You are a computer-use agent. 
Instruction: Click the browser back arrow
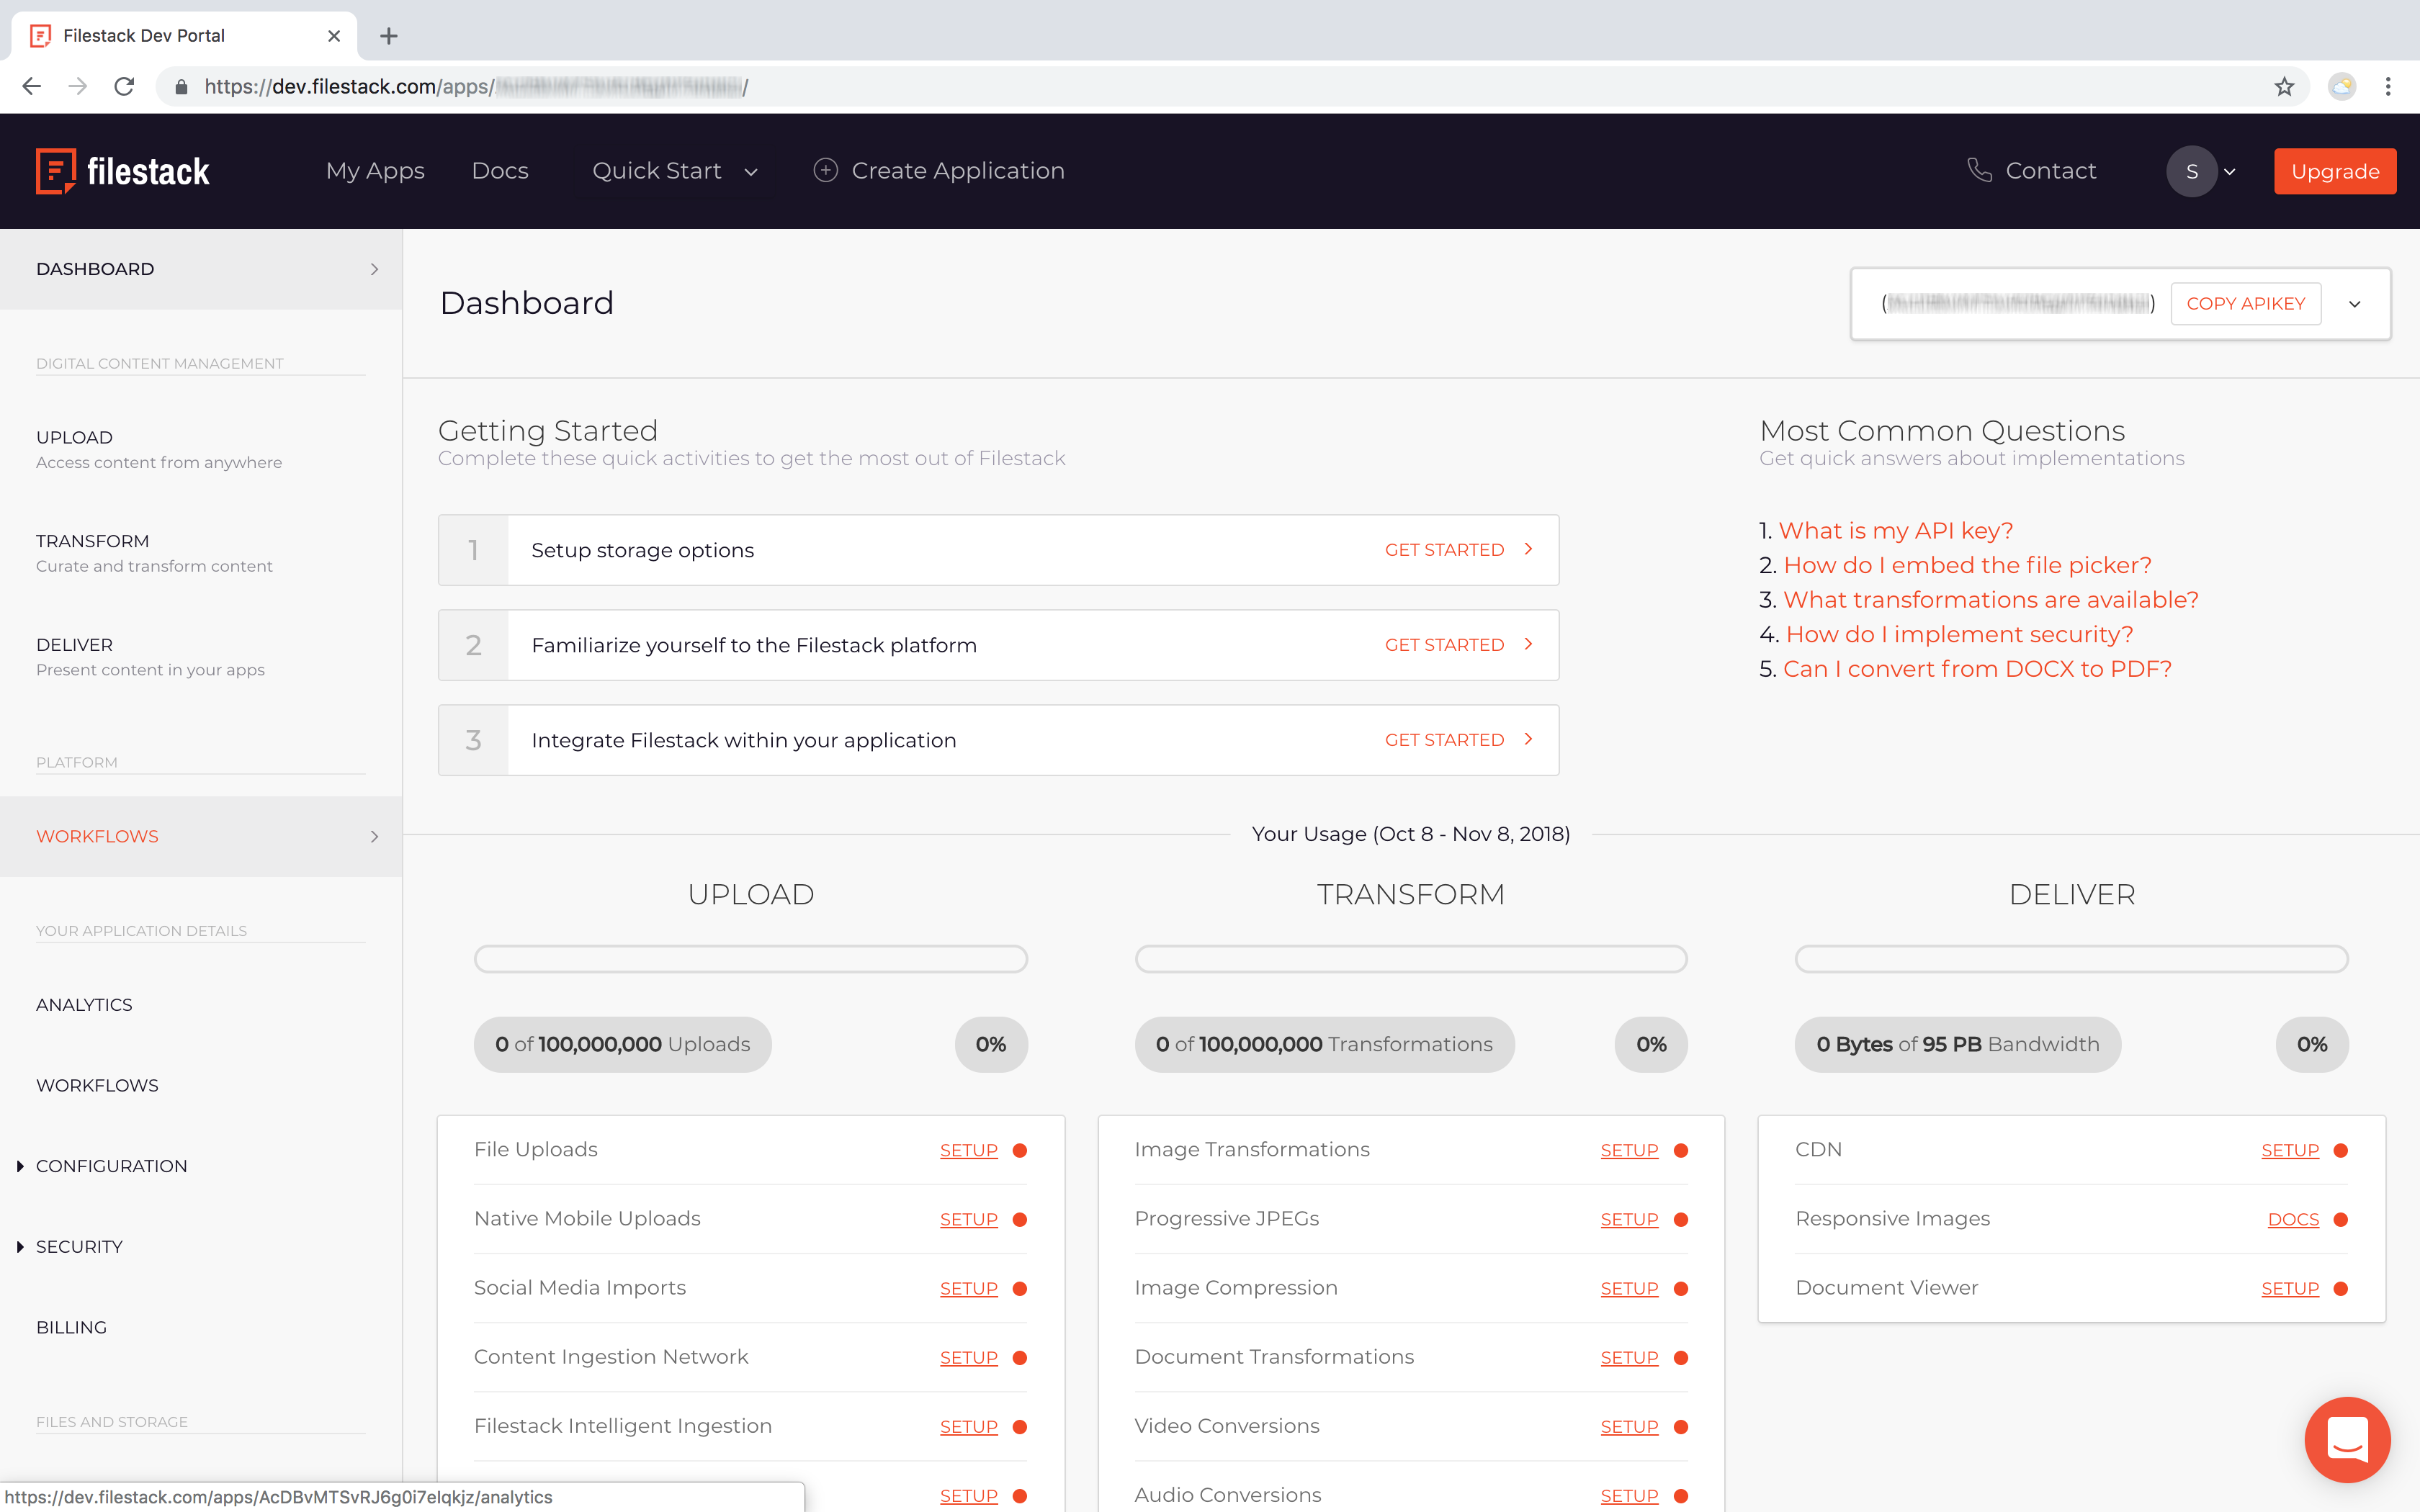coord(31,87)
